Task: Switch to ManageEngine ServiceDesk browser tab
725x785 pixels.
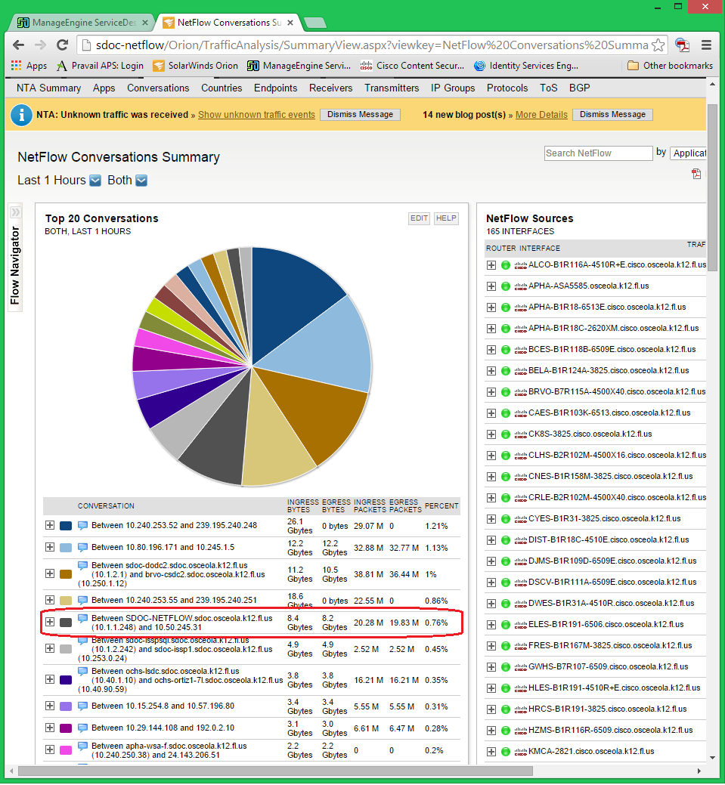Action: pos(83,23)
